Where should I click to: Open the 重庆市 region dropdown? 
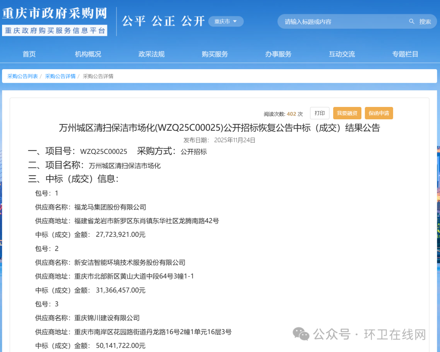tap(226, 21)
